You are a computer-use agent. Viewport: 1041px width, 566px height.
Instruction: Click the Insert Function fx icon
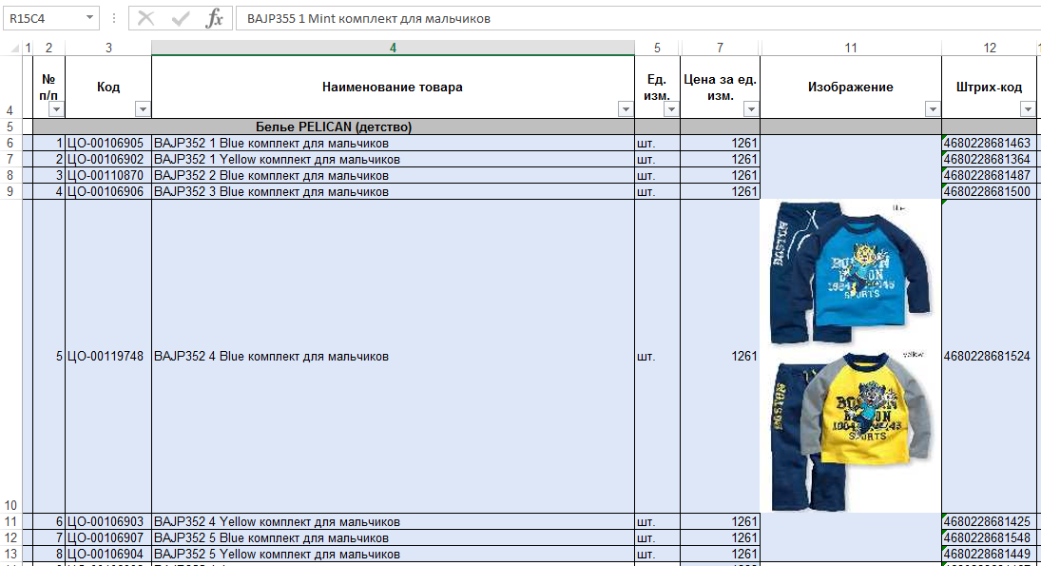pyautogui.click(x=215, y=18)
